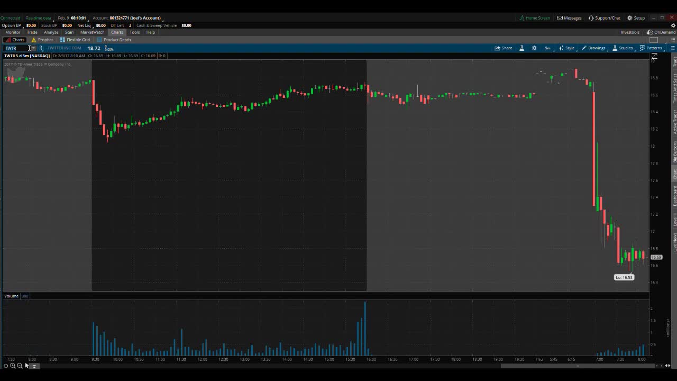Click the Connected status indicator
The width and height of the screenshot is (677, 381).
click(10, 18)
